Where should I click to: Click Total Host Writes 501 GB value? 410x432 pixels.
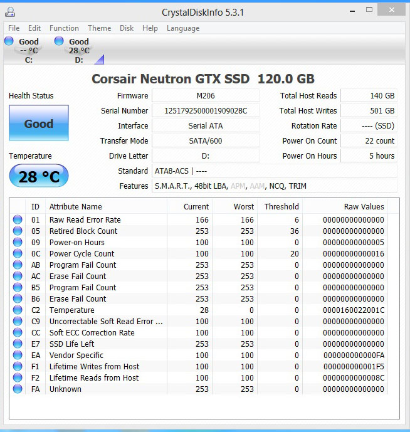tap(369, 111)
